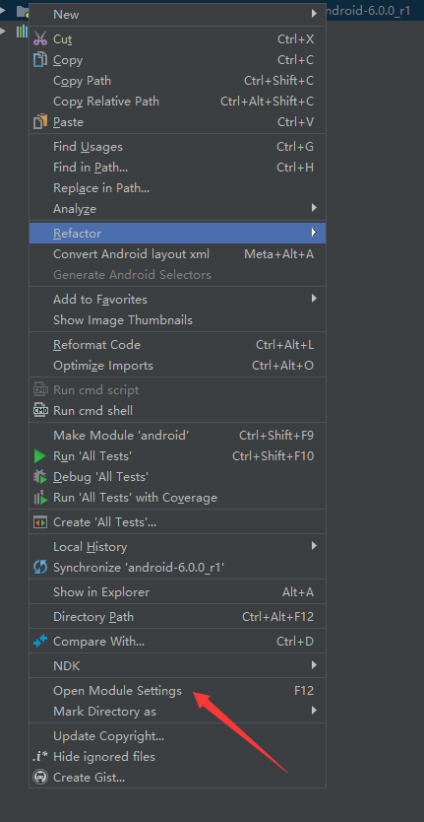Expand the Refactor submenu arrow
The image size is (424, 822).
tap(314, 233)
